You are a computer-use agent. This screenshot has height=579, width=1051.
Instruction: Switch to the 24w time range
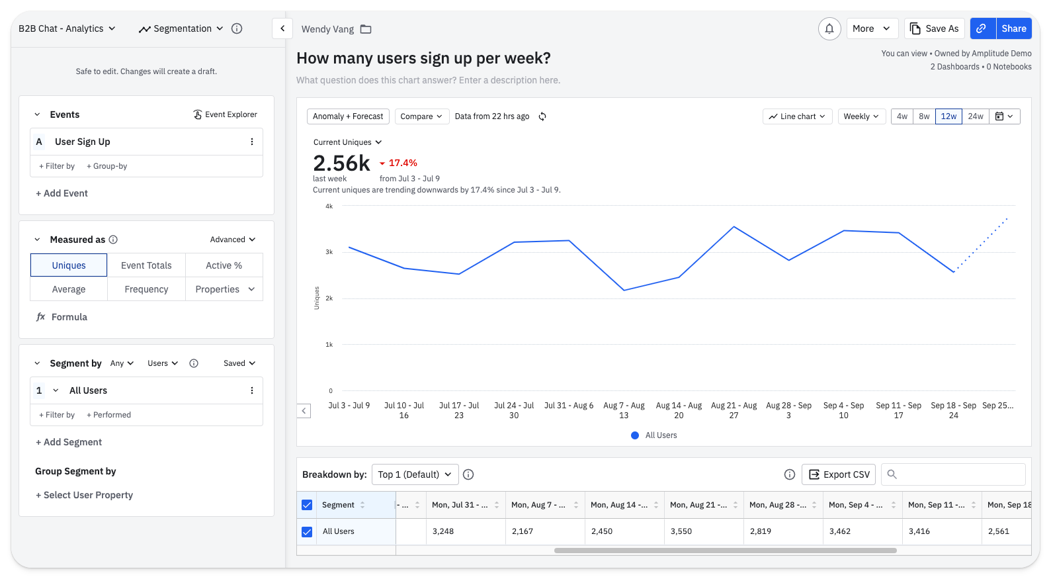(x=976, y=116)
